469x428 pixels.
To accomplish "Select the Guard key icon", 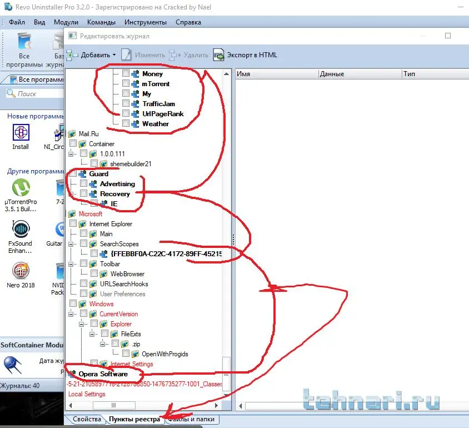I will point(83,174).
